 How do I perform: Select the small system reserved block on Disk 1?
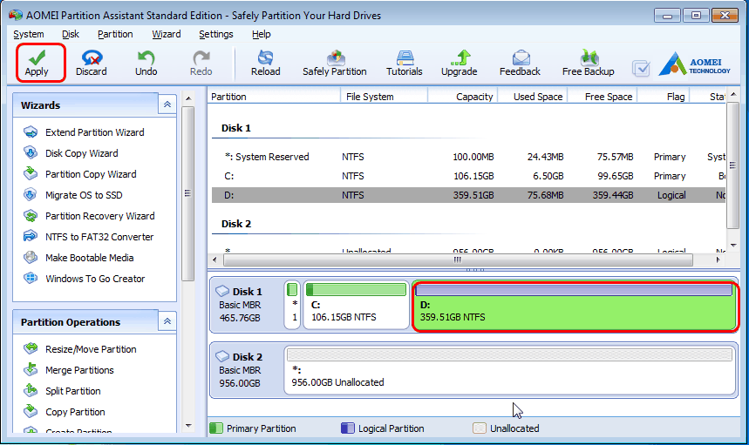tap(292, 305)
